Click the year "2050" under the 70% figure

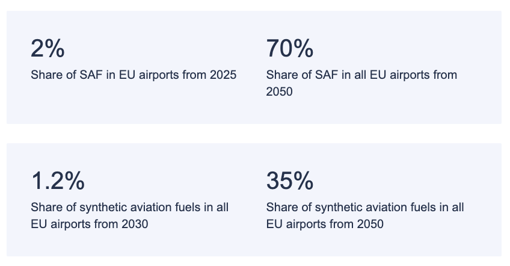pos(279,92)
